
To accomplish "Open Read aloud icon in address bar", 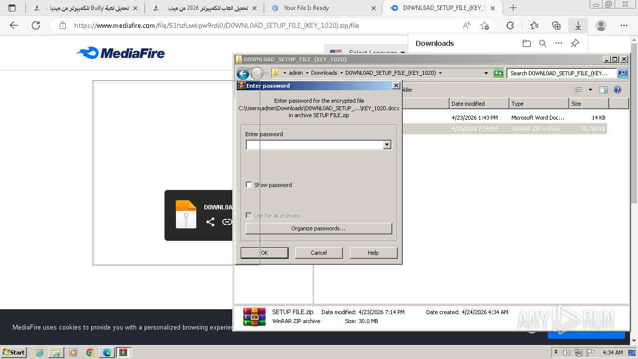I will coord(467,25).
